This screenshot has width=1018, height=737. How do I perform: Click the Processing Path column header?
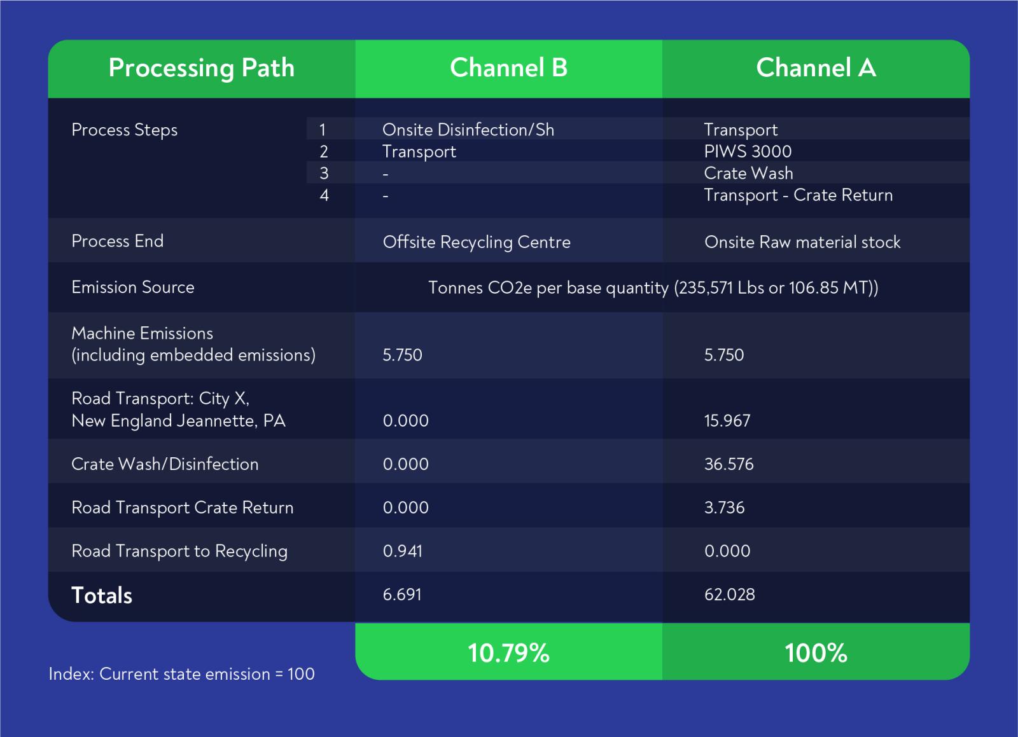point(202,68)
